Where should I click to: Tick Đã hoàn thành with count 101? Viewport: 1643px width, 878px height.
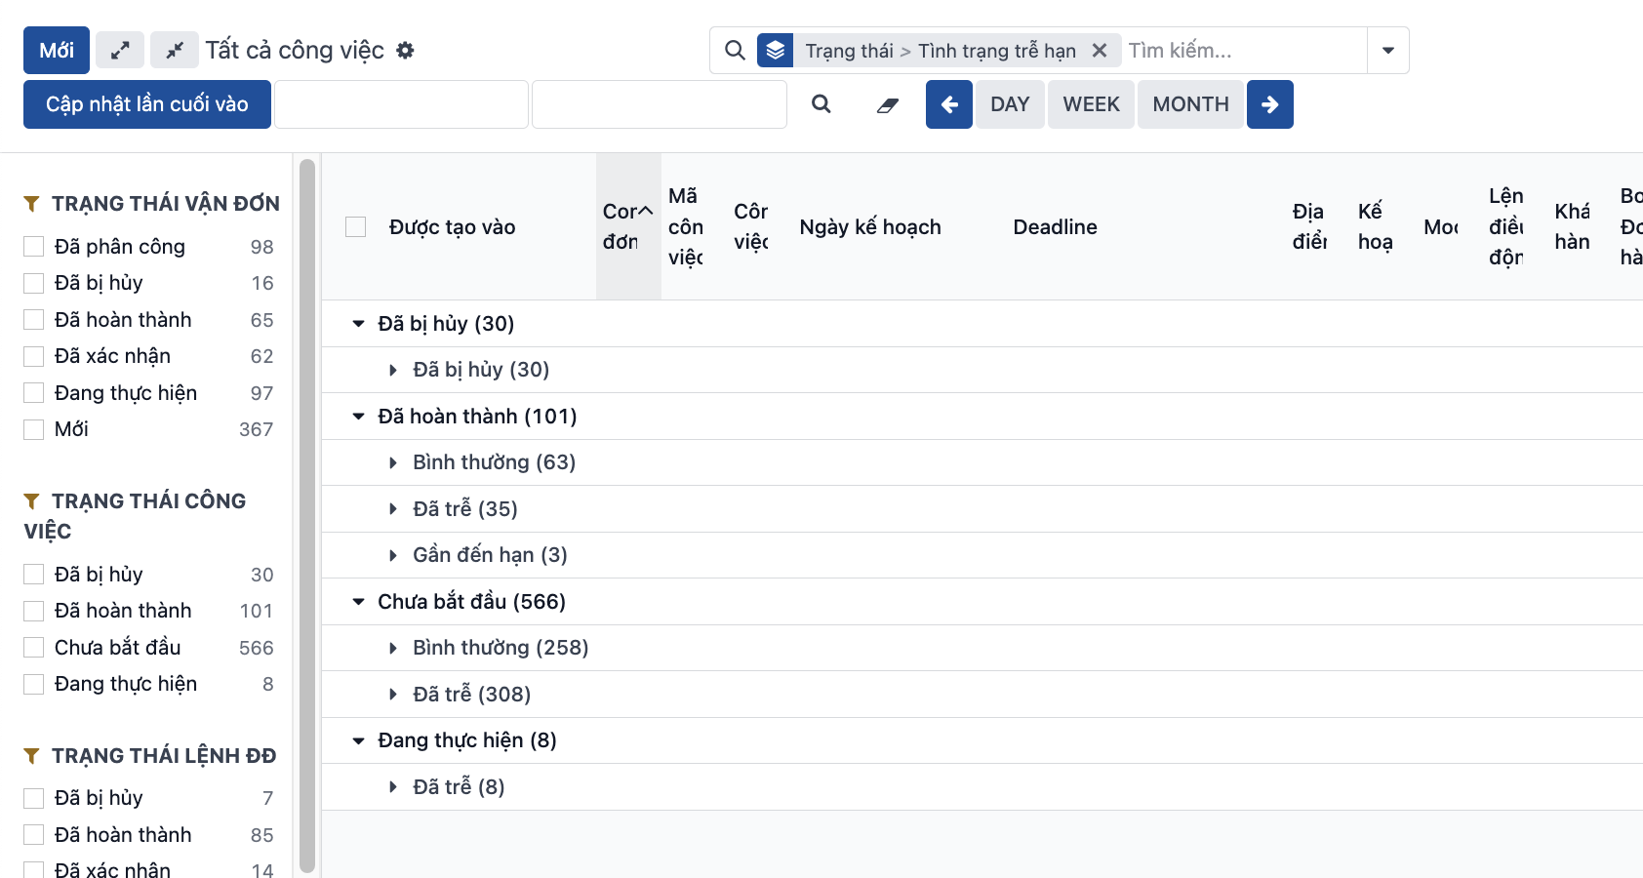34,611
